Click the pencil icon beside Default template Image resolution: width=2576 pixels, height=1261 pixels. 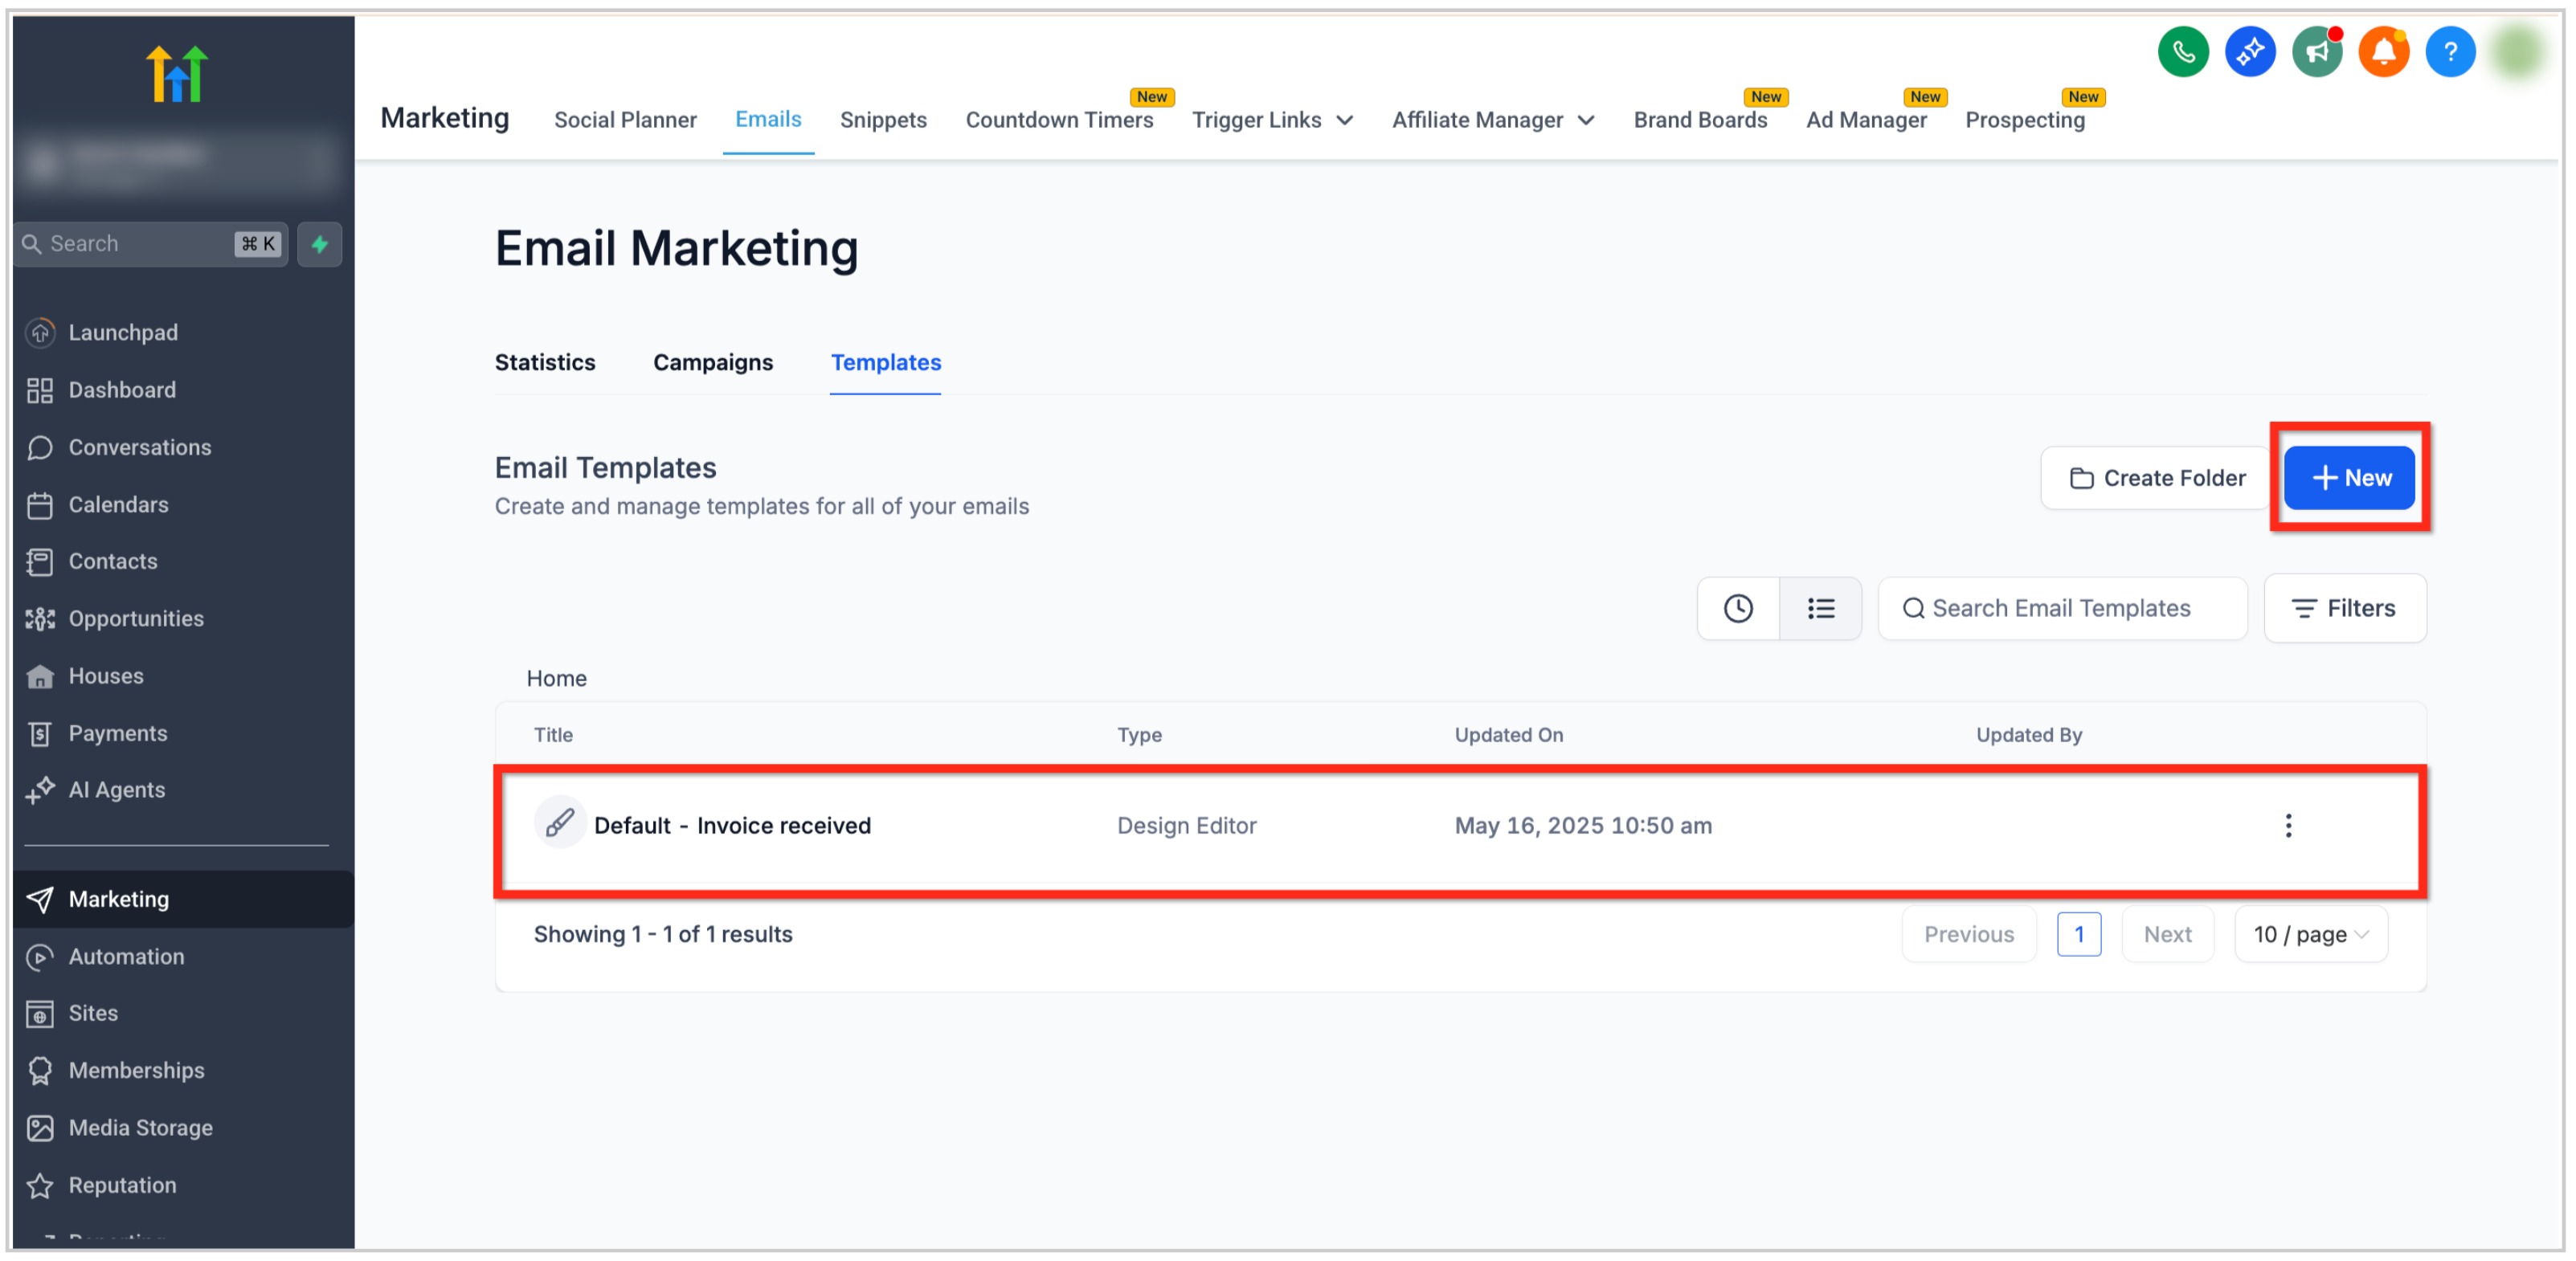pos(559,823)
